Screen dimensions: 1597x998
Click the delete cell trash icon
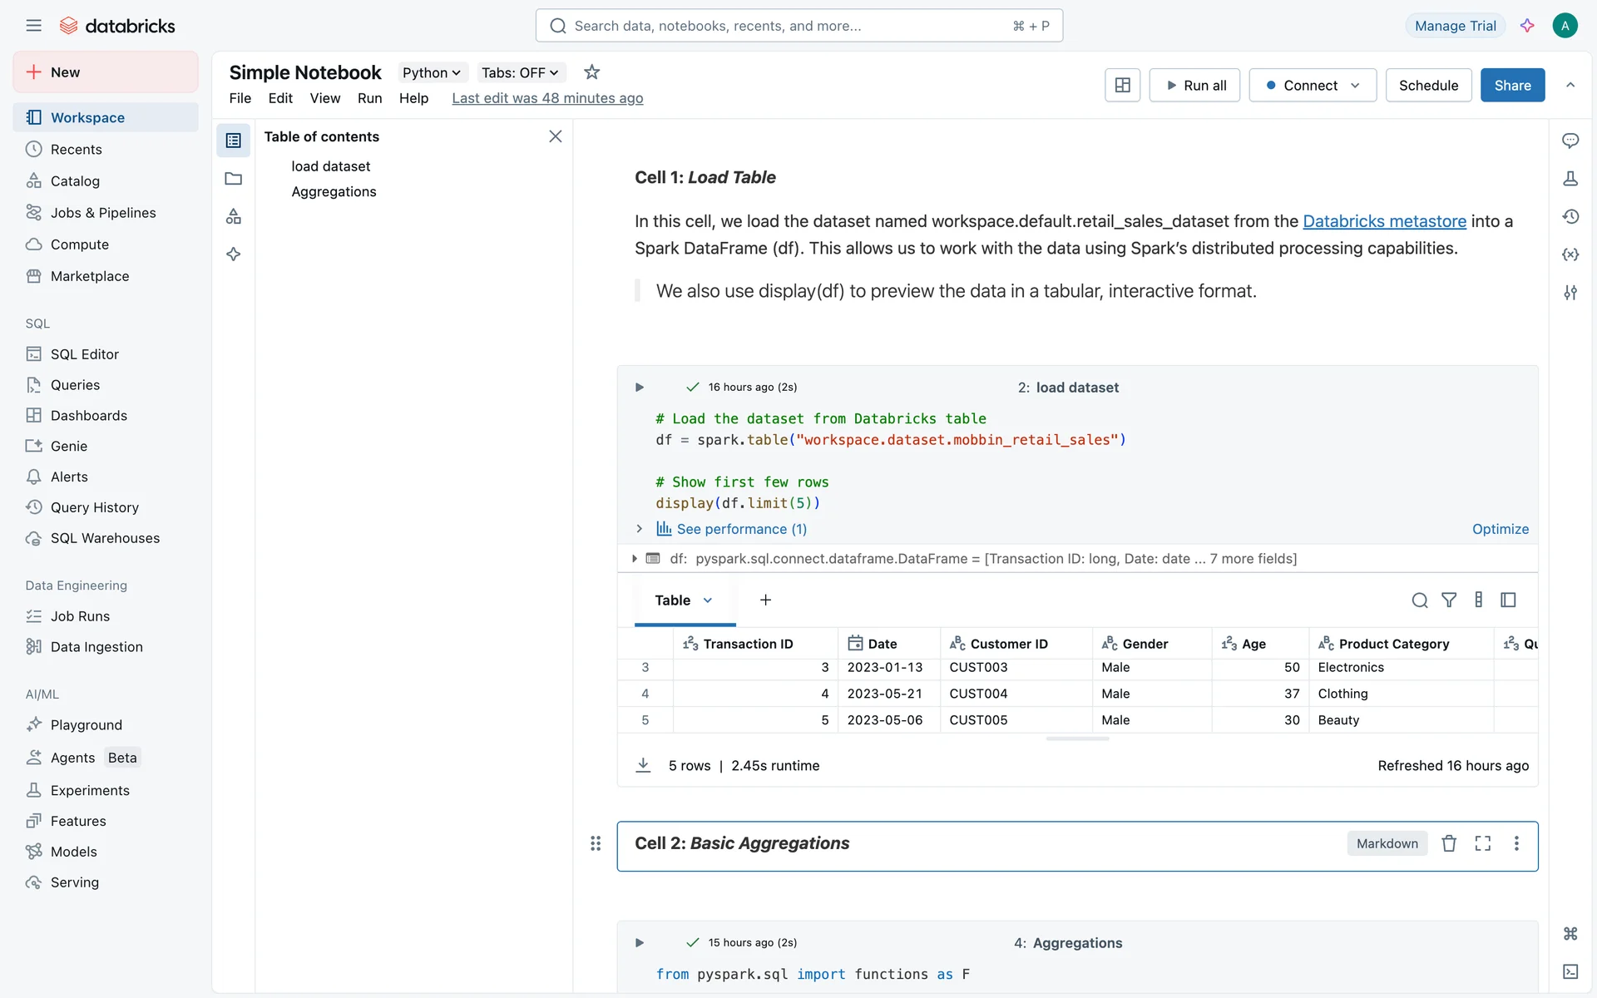[1449, 843]
